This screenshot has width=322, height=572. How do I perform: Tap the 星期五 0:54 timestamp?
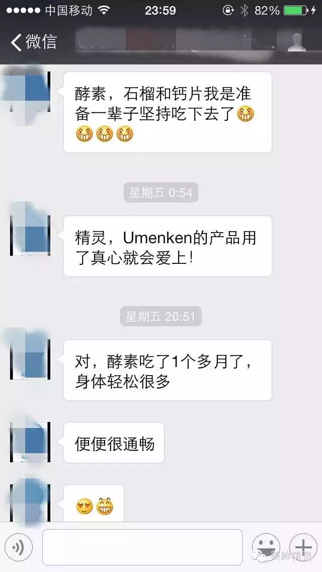(161, 192)
